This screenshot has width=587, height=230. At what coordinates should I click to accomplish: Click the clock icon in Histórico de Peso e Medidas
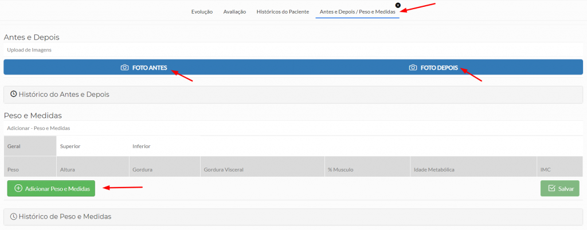(x=14, y=217)
